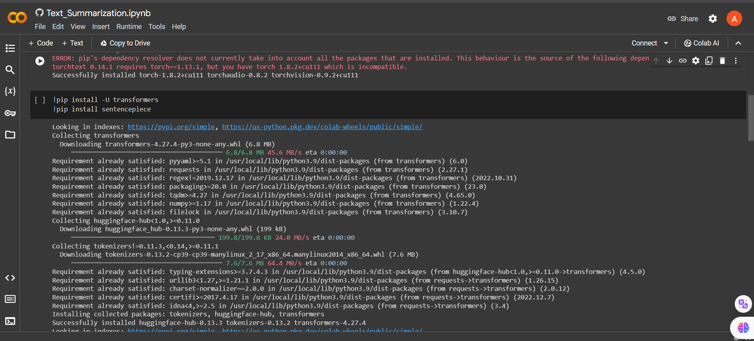
Task: Click Connect to a runtime
Action: [644, 43]
